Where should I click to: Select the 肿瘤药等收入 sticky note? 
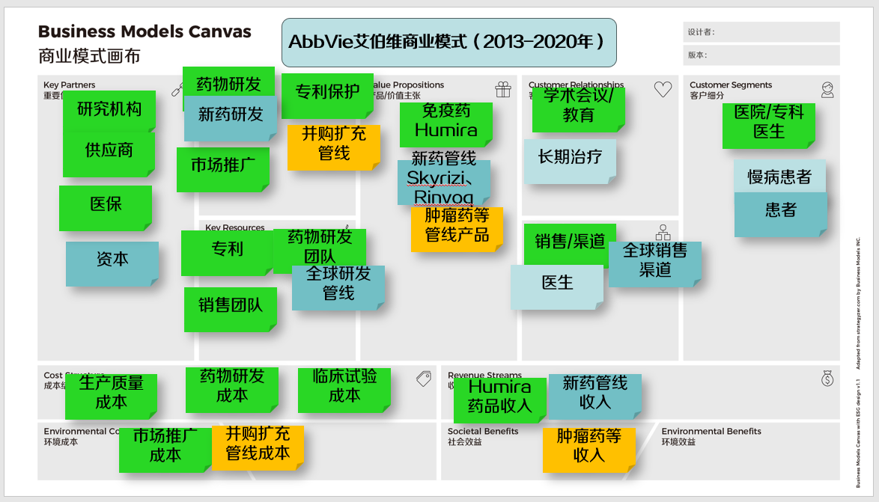click(x=589, y=450)
